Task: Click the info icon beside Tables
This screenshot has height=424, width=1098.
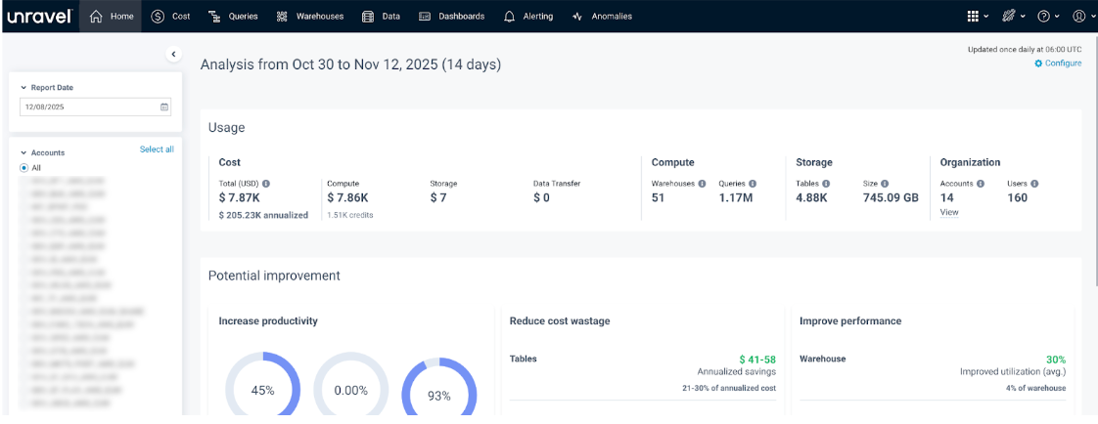Action: pos(826,184)
